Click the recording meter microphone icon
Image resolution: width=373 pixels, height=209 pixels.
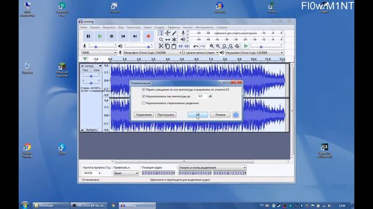(x=183, y=33)
